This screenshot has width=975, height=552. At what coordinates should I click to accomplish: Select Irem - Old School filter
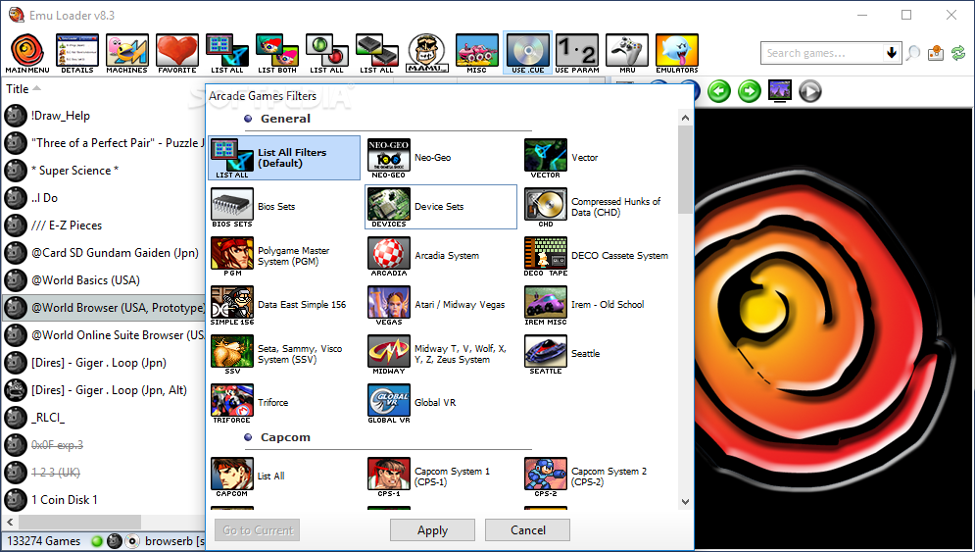[x=597, y=305]
